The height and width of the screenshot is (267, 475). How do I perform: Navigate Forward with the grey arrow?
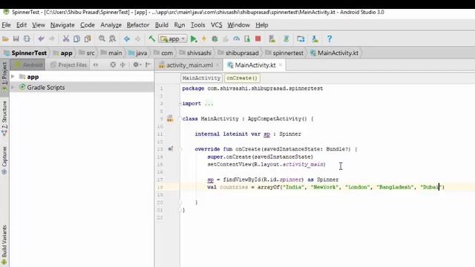137,39
